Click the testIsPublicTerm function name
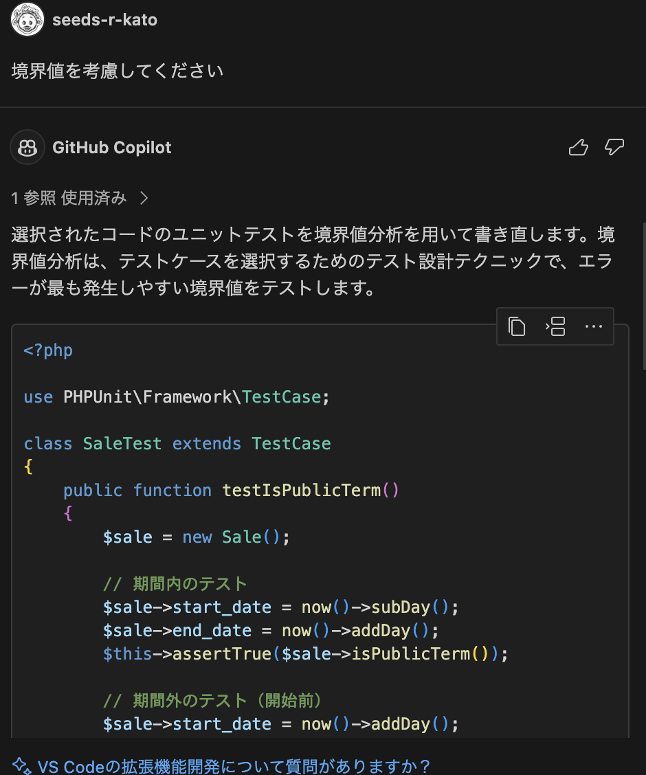 (301, 491)
